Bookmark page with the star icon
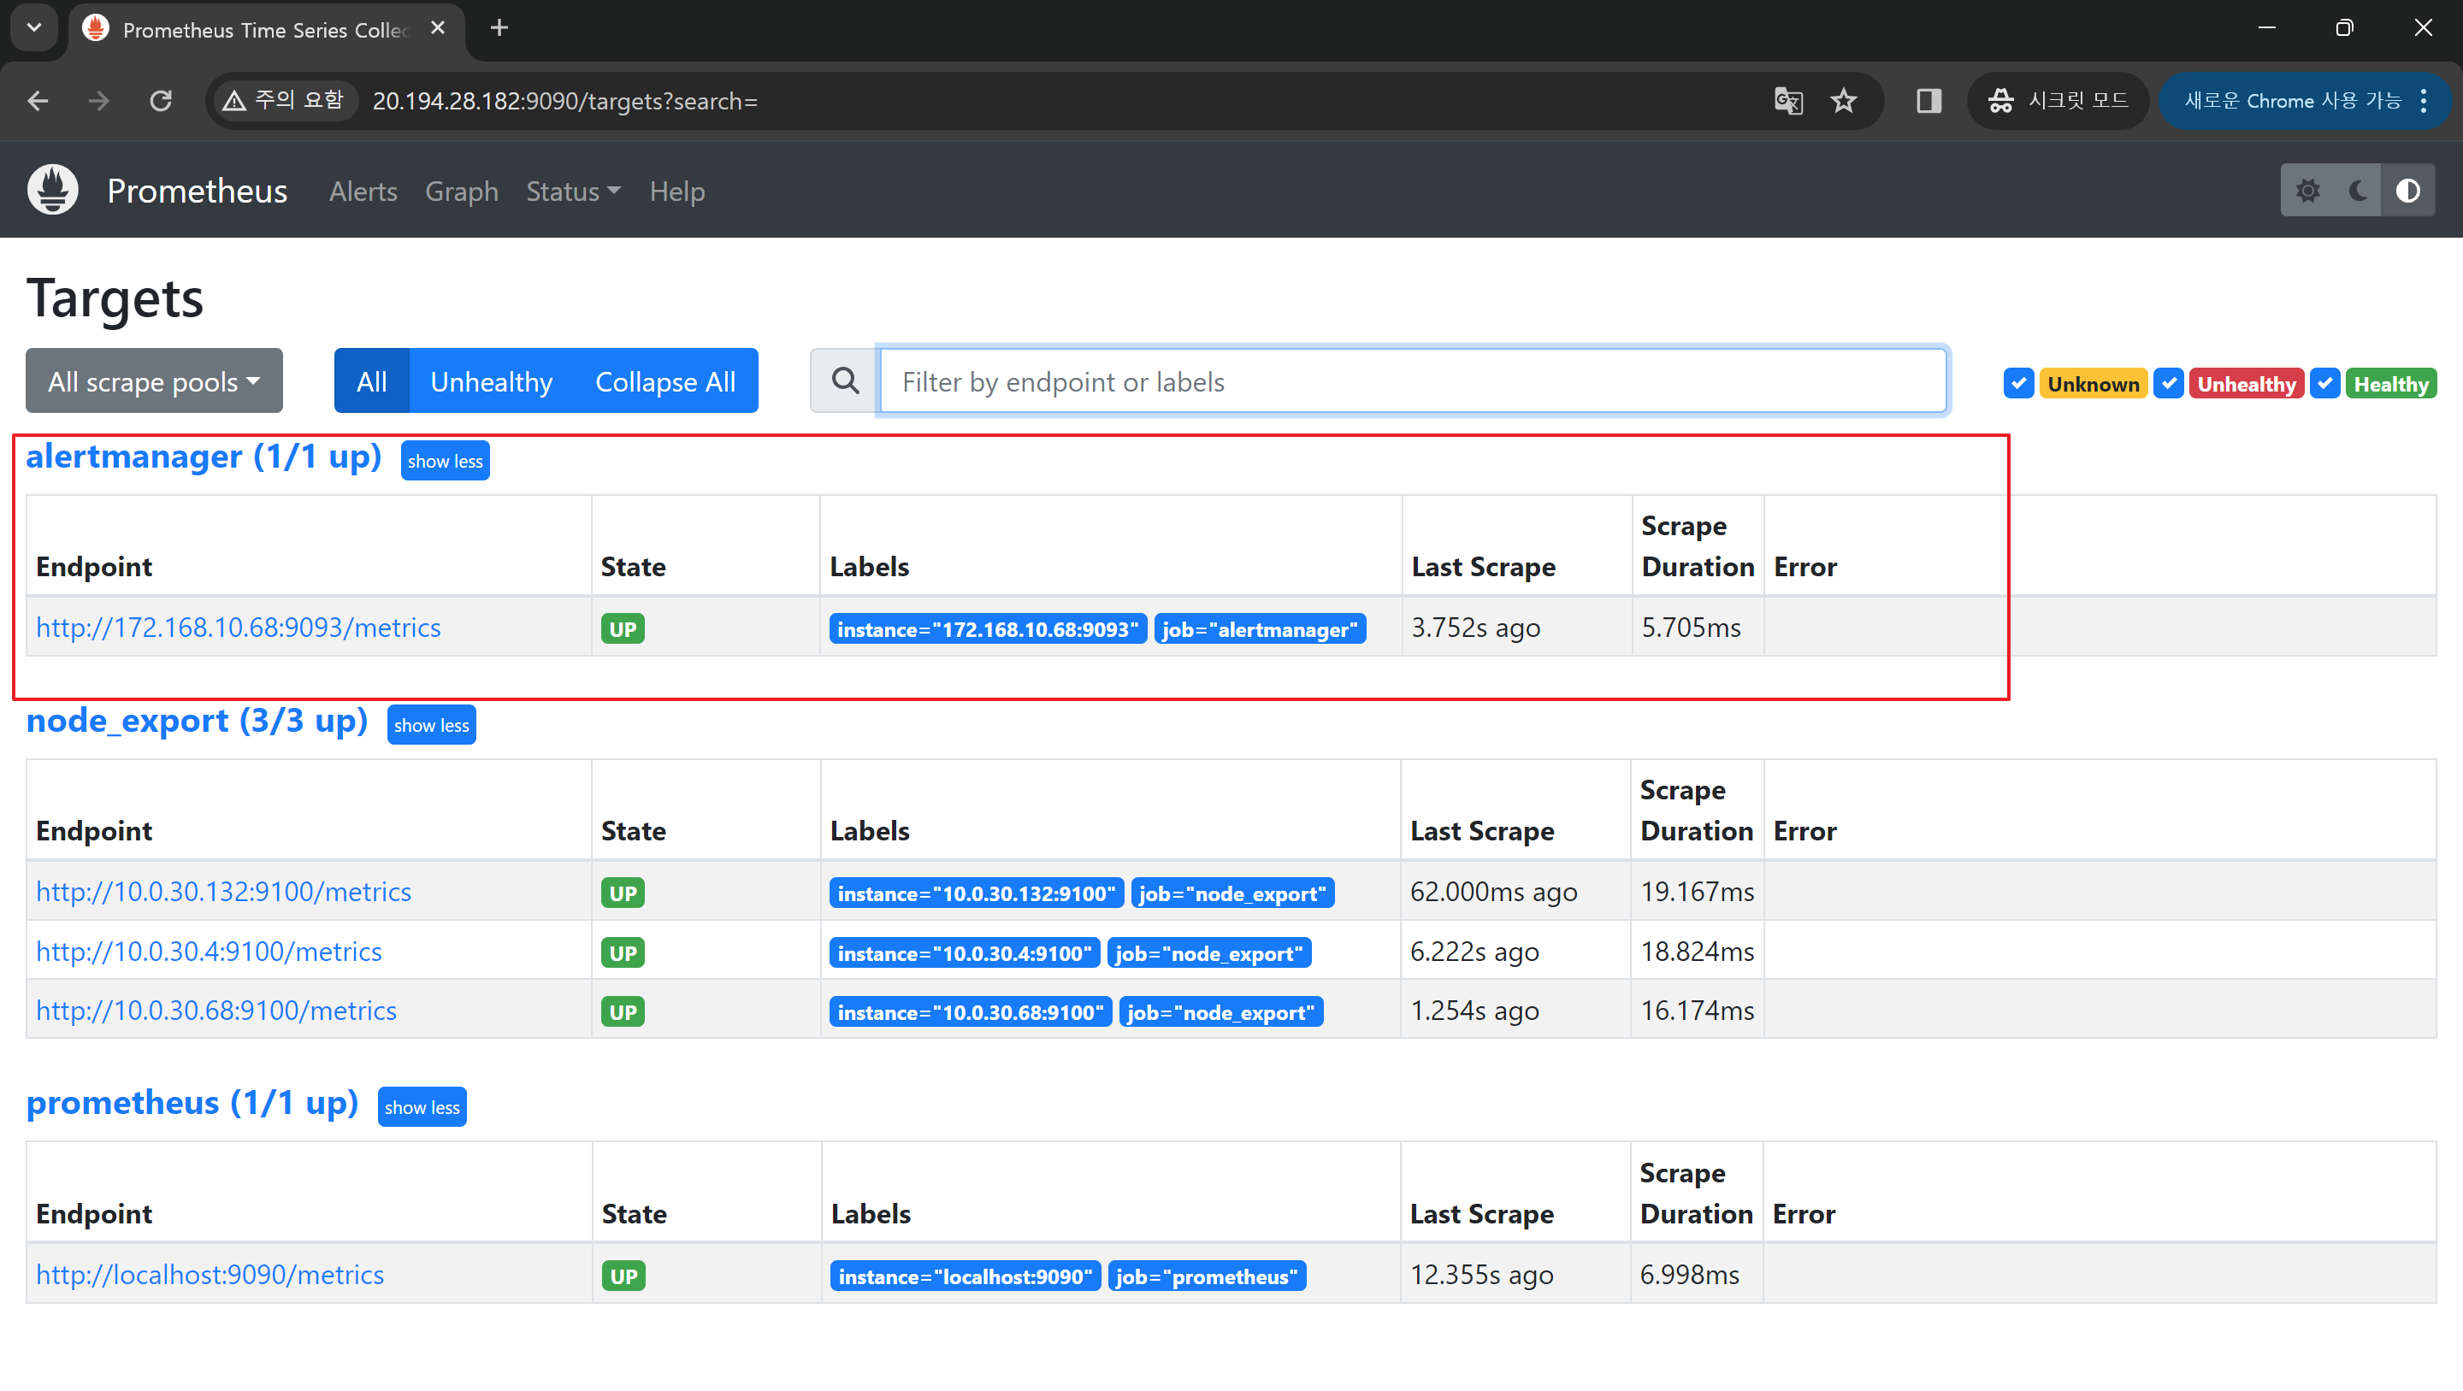The width and height of the screenshot is (2463, 1391). pyautogui.click(x=1842, y=100)
